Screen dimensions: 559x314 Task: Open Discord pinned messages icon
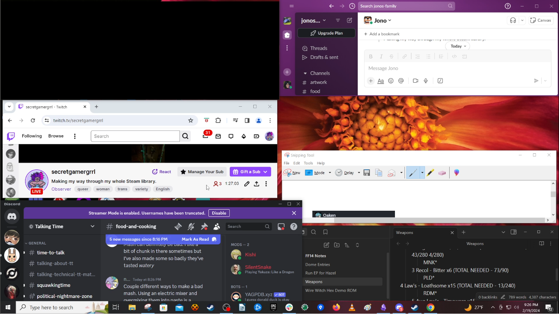[204, 227]
